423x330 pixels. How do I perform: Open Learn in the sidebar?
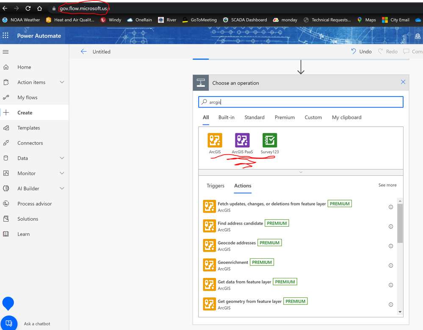coord(34,234)
